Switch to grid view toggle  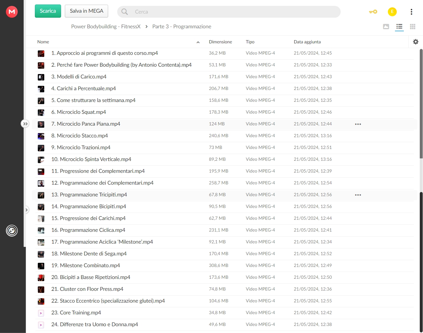tap(413, 27)
